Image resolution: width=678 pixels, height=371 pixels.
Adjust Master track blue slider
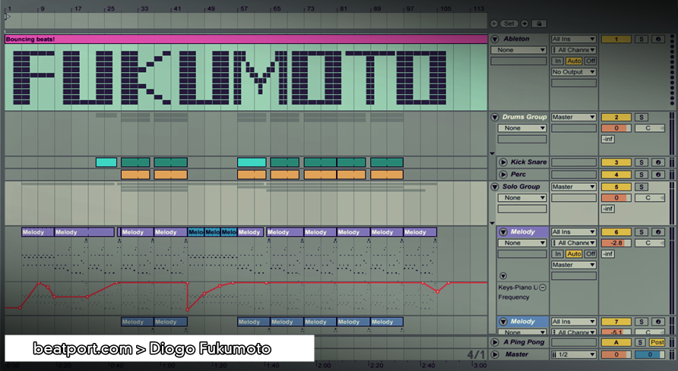point(650,354)
